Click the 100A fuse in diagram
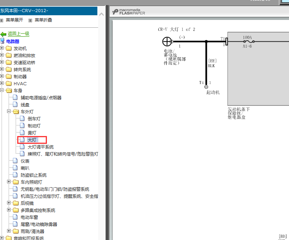 (249, 41)
